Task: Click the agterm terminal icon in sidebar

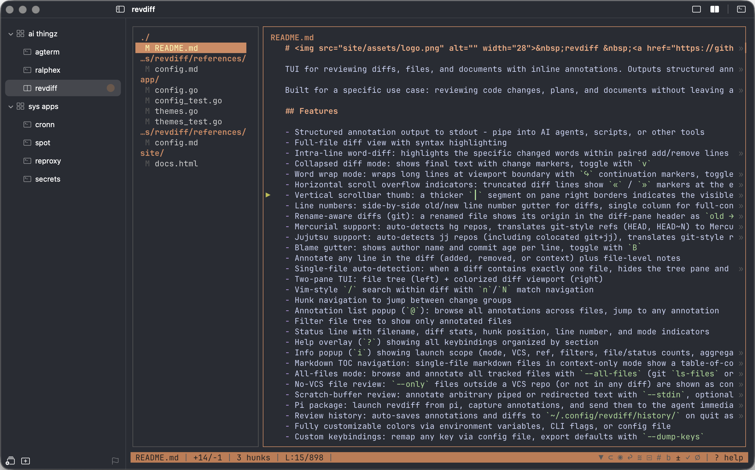Action: tap(27, 52)
